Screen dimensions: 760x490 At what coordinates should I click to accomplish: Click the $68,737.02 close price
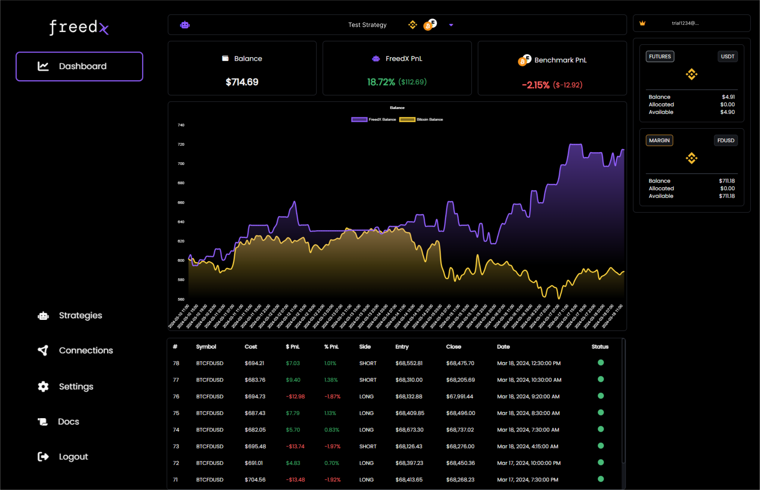[x=460, y=430]
